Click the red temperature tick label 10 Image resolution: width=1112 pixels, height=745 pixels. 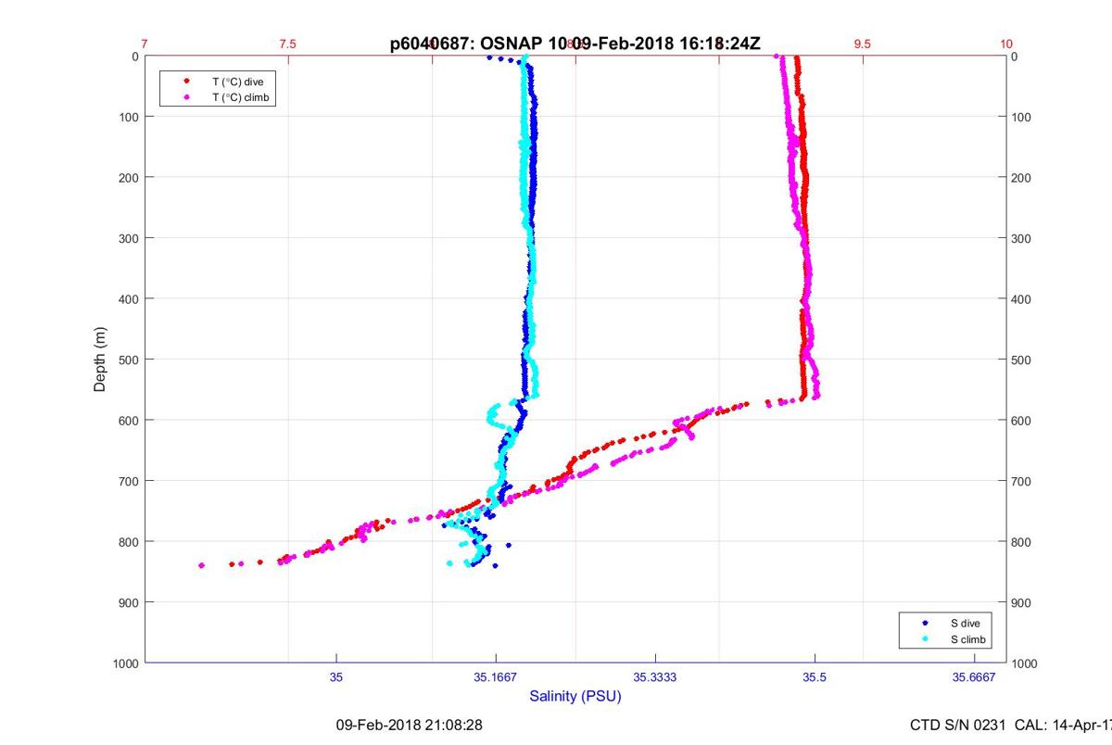1006,44
